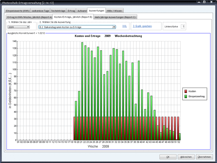Switch to the Einspeisewerte (KWh) tab
The width and height of the screenshot is (217, 163).
point(18,11)
